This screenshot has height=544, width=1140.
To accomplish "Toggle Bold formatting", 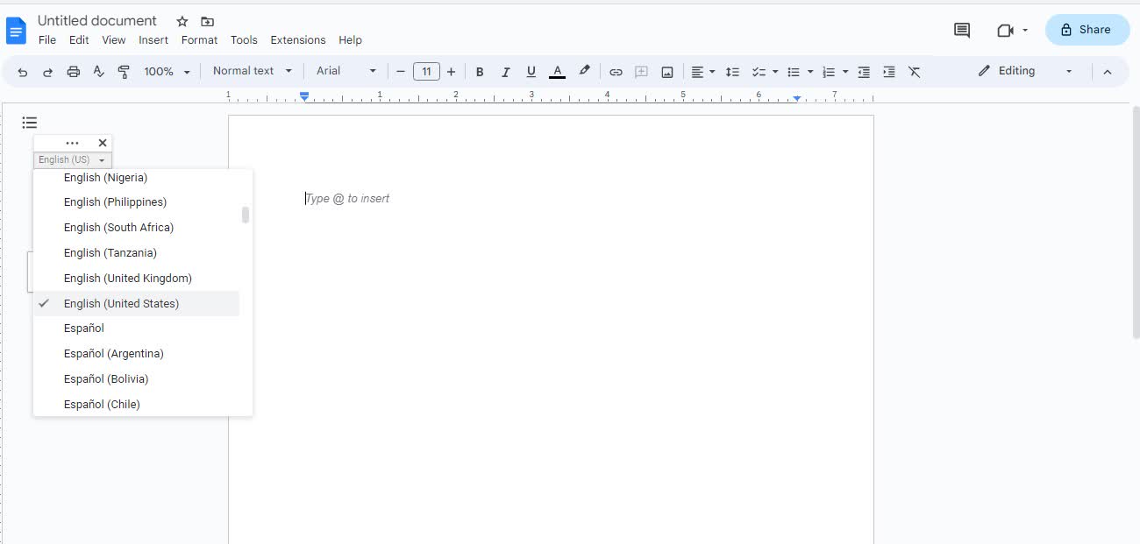I will [x=480, y=72].
